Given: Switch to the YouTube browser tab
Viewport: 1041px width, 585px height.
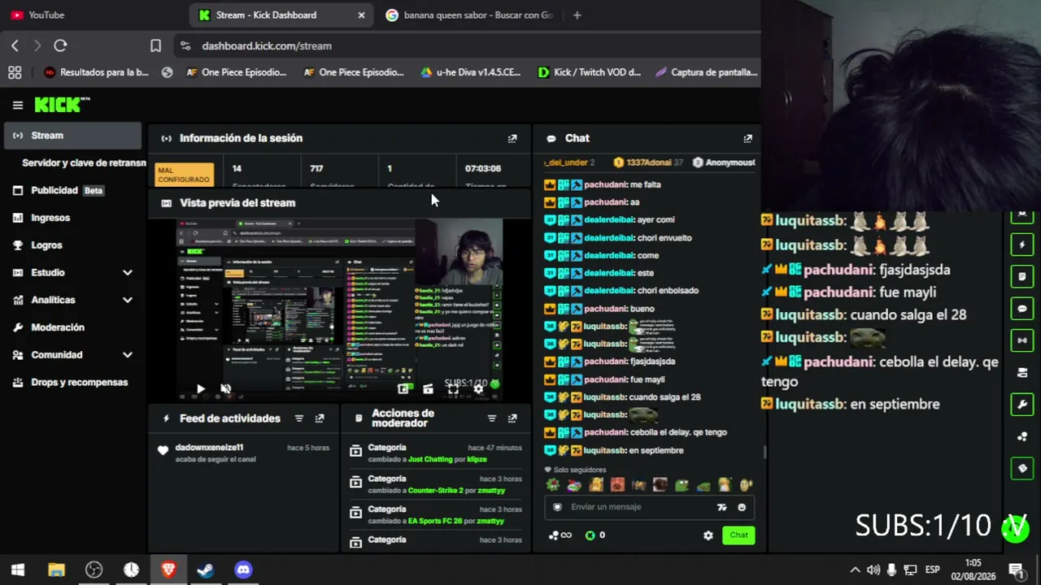Looking at the screenshot, I should point(46,15).
